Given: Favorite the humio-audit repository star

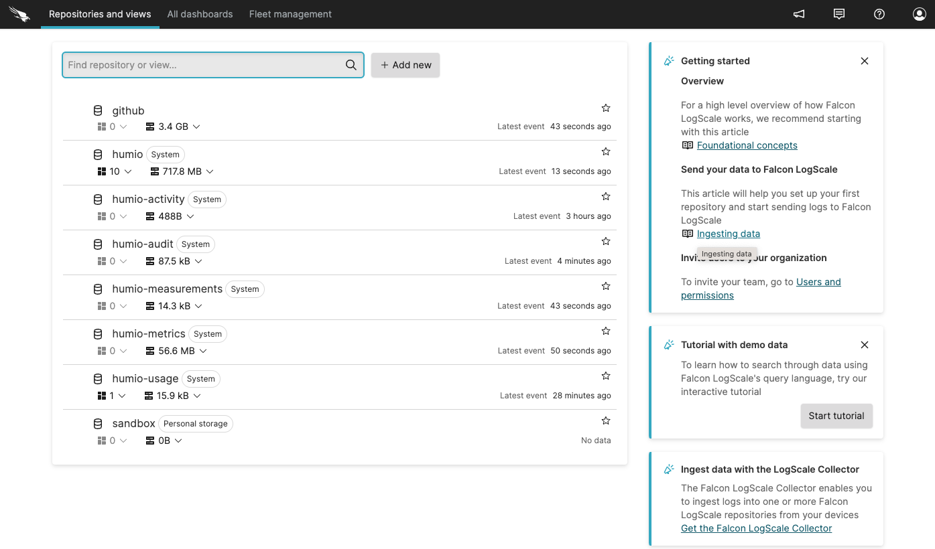Looking at the screenshot, I should (605, 240).
